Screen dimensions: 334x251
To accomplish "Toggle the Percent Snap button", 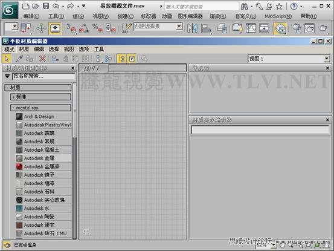I will click(x=97, y=28).
